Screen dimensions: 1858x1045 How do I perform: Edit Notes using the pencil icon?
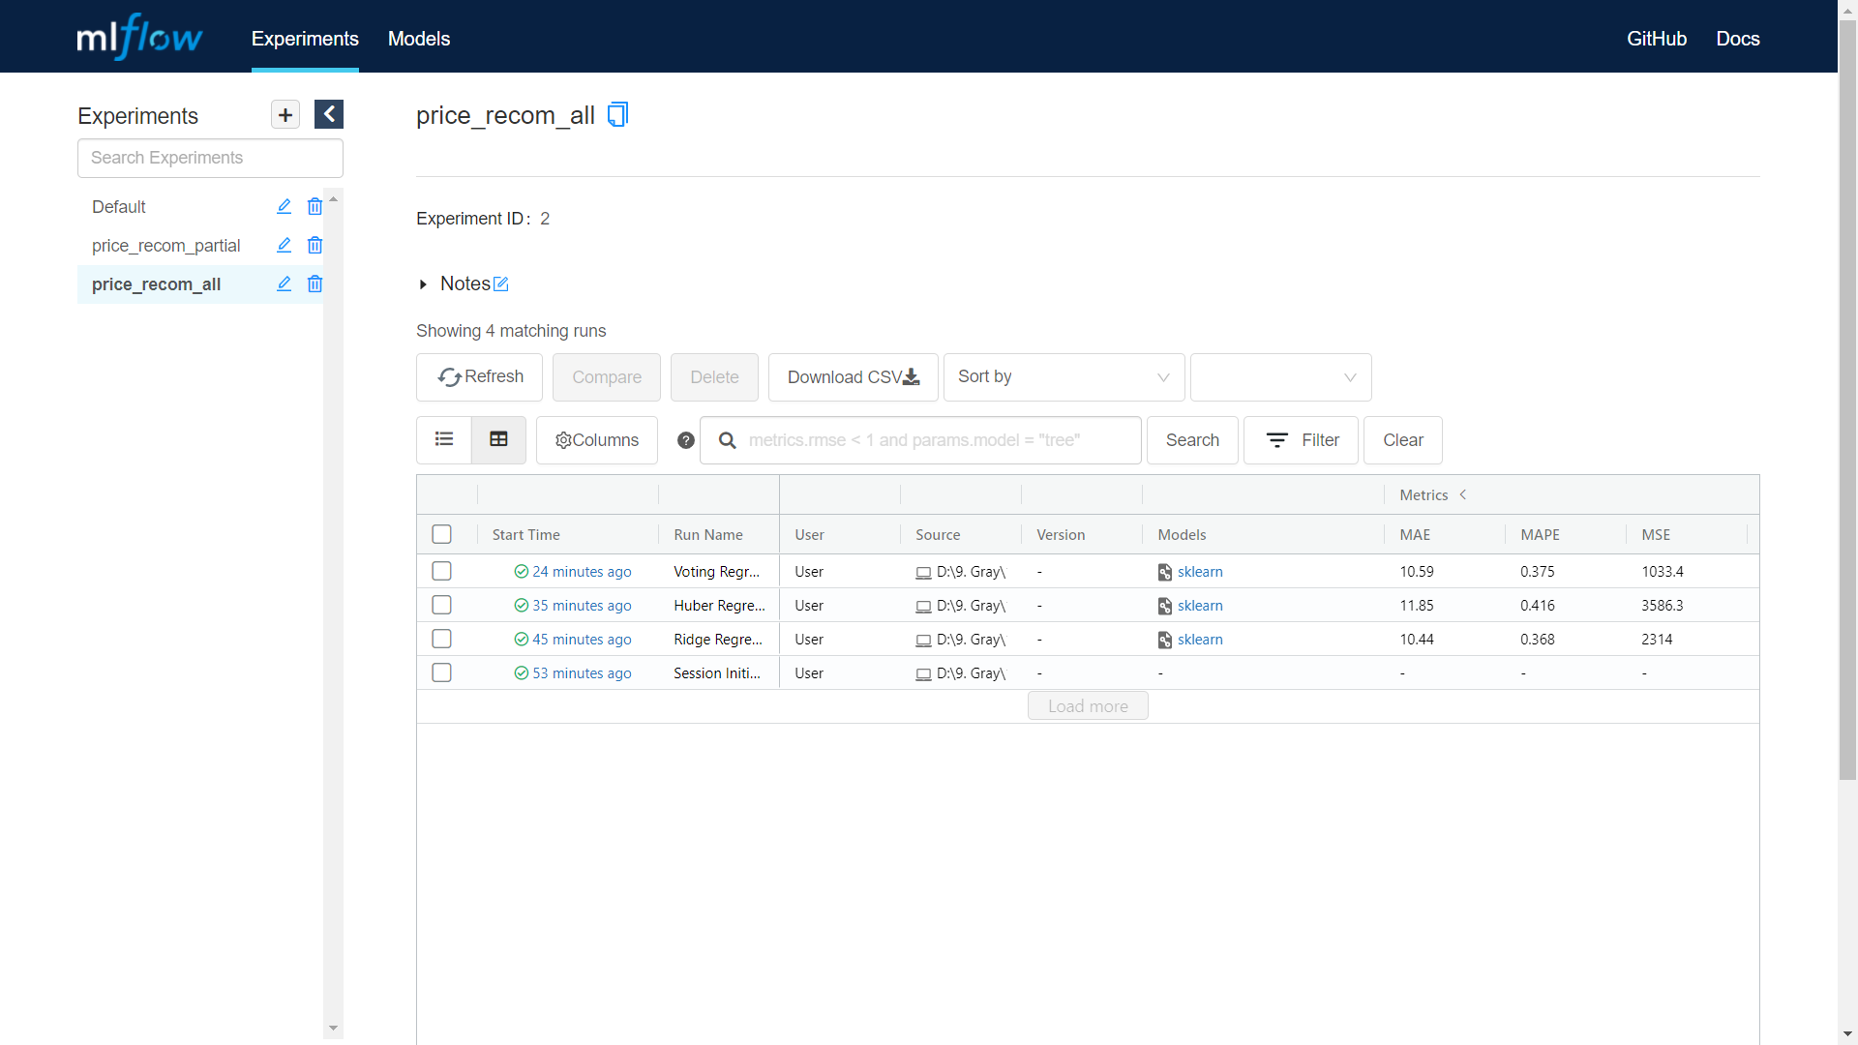[500, 284]
